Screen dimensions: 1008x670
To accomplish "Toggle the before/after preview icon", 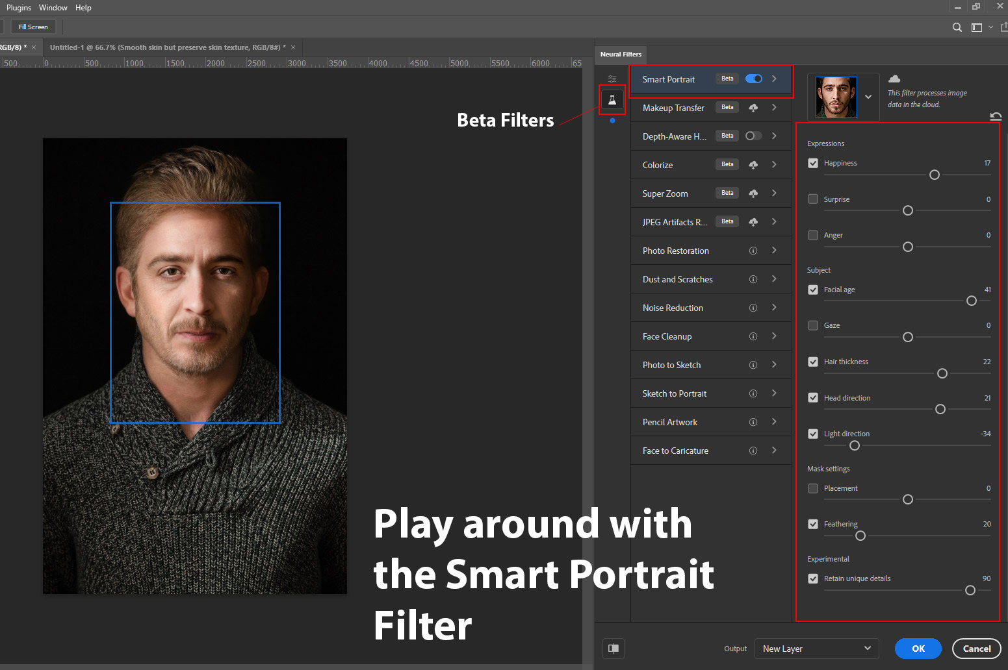I will (x=614, y=648).
